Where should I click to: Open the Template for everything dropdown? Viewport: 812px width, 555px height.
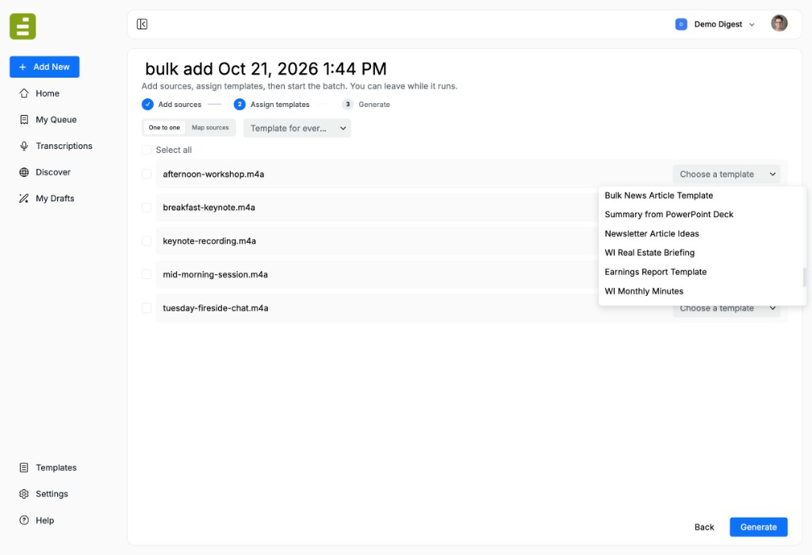(297, 128)
